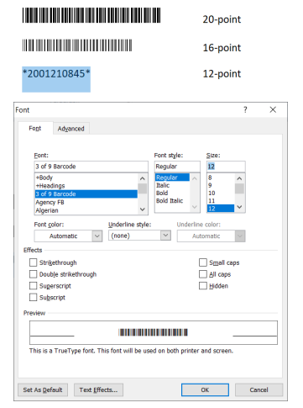
Task: Check the Small caps option
Action: (203, 262)
